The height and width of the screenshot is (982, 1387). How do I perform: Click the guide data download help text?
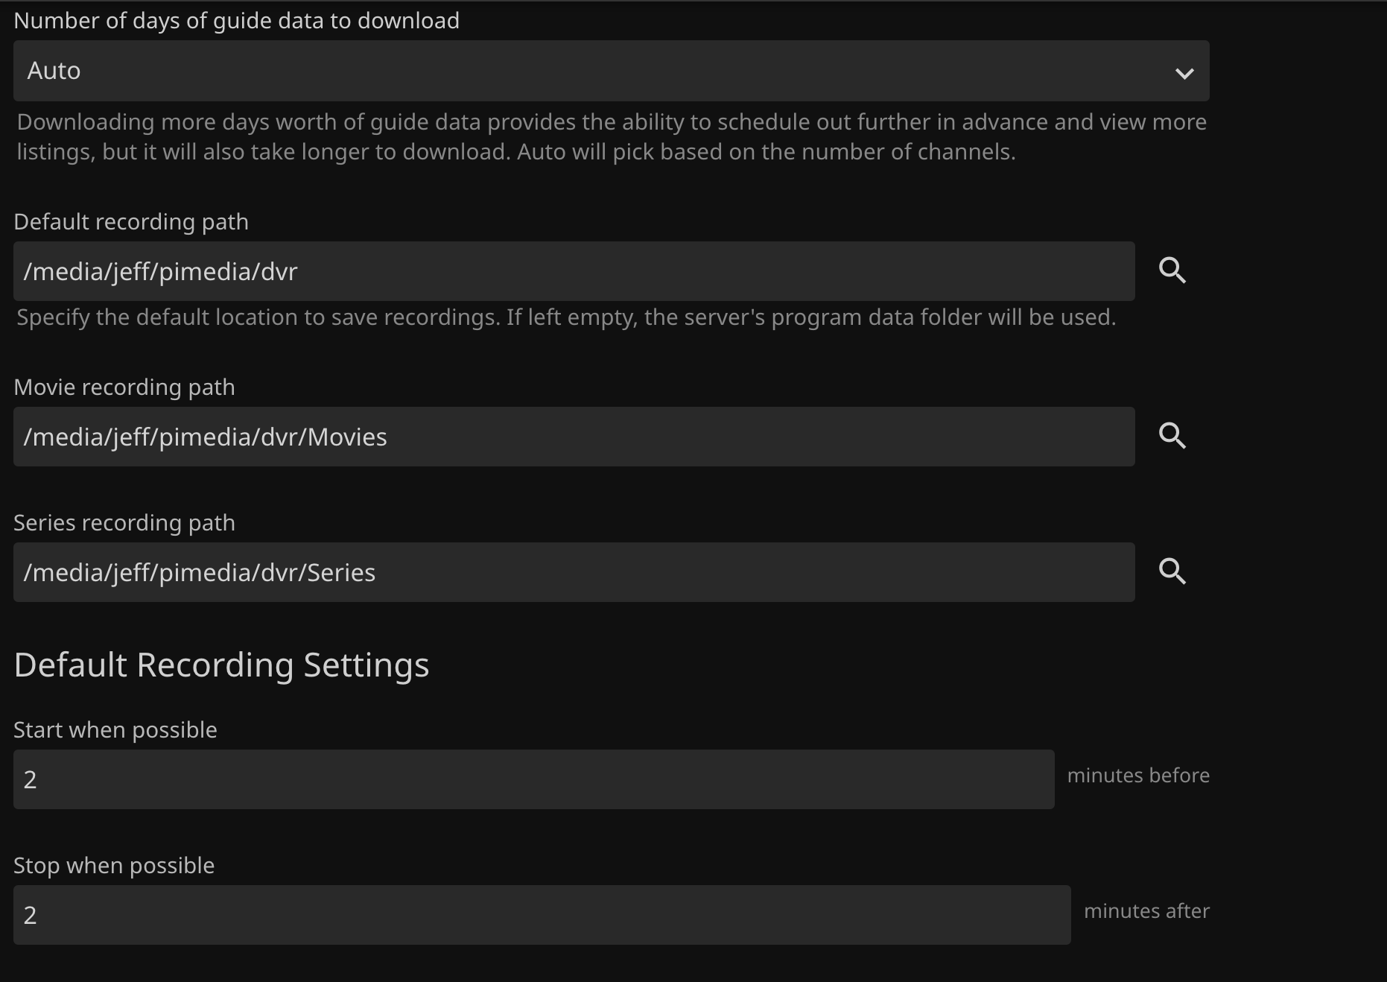(x=611, y=137)
